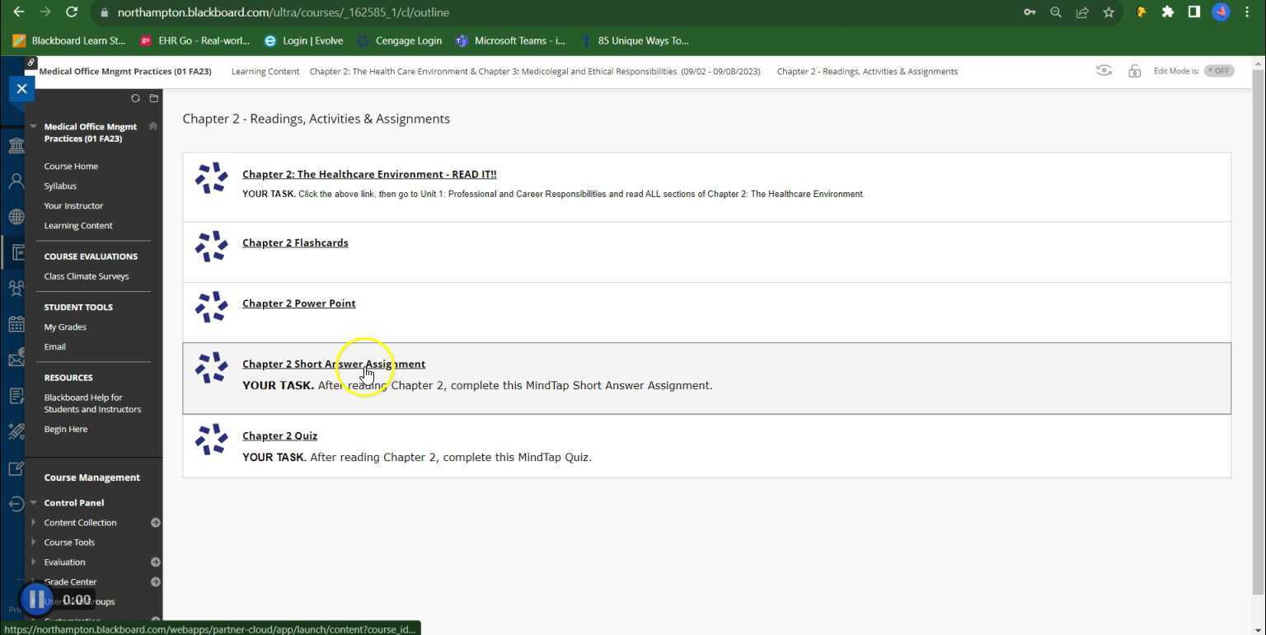The image size is (1266, 635).
Task: Open Chapter 2 Flashcards
Action: pyautogui.click(x=295, y=242)
